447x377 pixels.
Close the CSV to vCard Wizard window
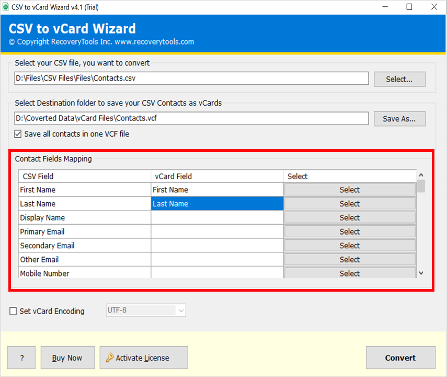[x=434, y=7]
